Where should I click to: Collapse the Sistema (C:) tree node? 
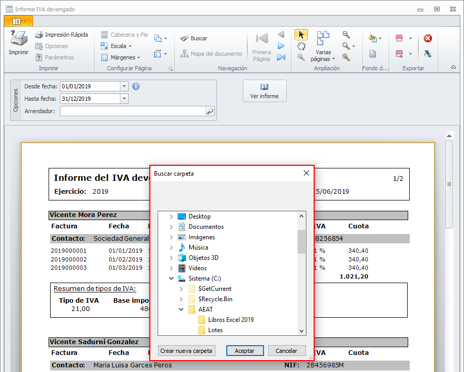pyautogui.click(x=172, y=278)
